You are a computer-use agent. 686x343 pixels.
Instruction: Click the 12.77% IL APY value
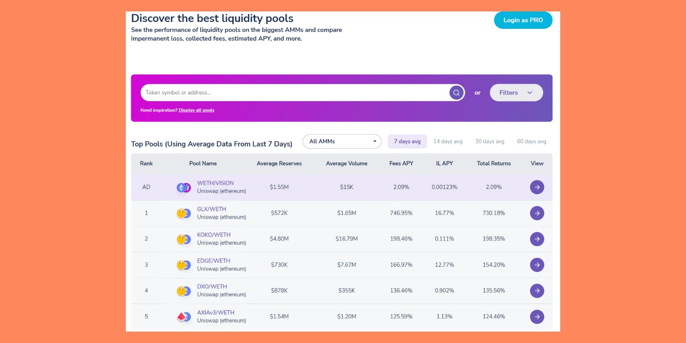(x=445, y=265)
